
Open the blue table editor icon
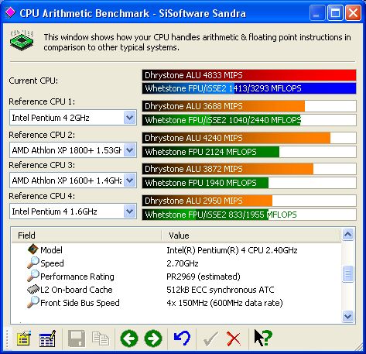(x=47, y=338)
